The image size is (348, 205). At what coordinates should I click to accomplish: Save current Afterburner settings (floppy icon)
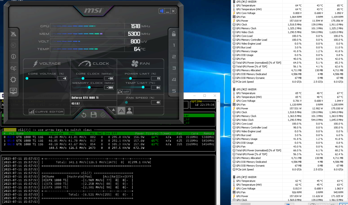(x=94, y=115)
